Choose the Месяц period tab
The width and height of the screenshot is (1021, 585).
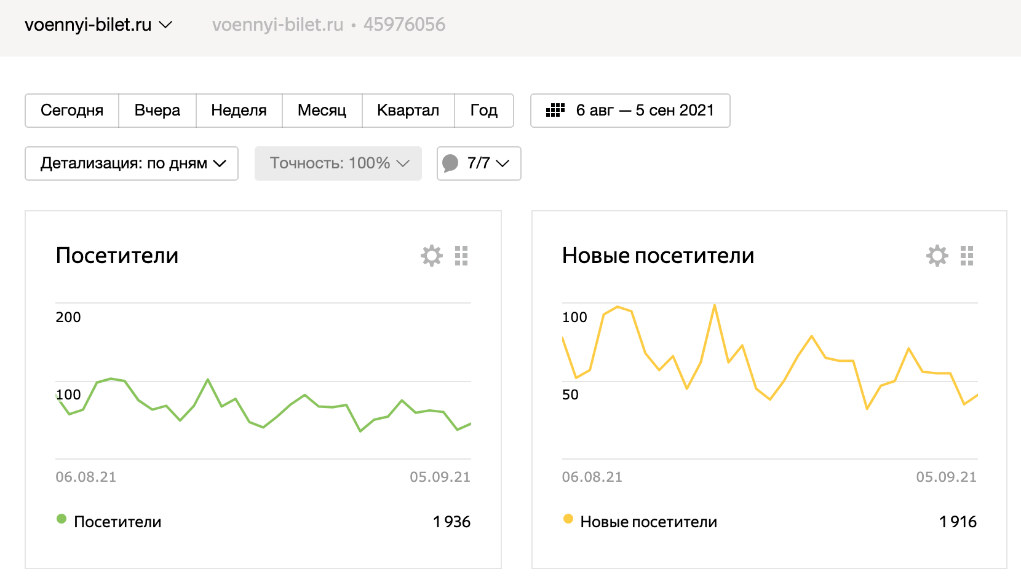click(x=322, y=111)
